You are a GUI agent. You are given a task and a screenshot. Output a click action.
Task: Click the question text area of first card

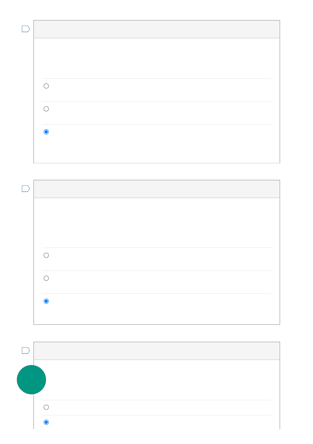pyautogui.click(x=157, y=58)
